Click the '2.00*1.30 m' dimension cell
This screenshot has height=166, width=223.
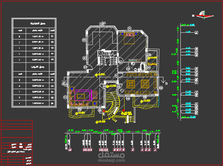tap(38, 42)
